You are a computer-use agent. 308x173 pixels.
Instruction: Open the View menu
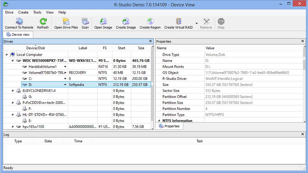coord(50,12)
